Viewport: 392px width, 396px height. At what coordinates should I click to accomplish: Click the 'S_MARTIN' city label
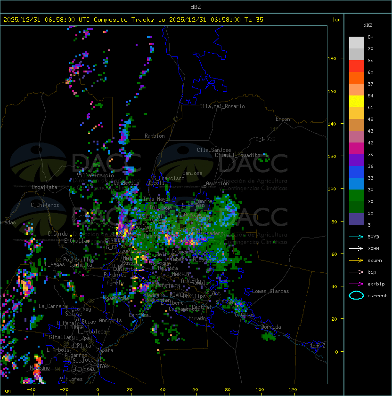coord(178,274)
